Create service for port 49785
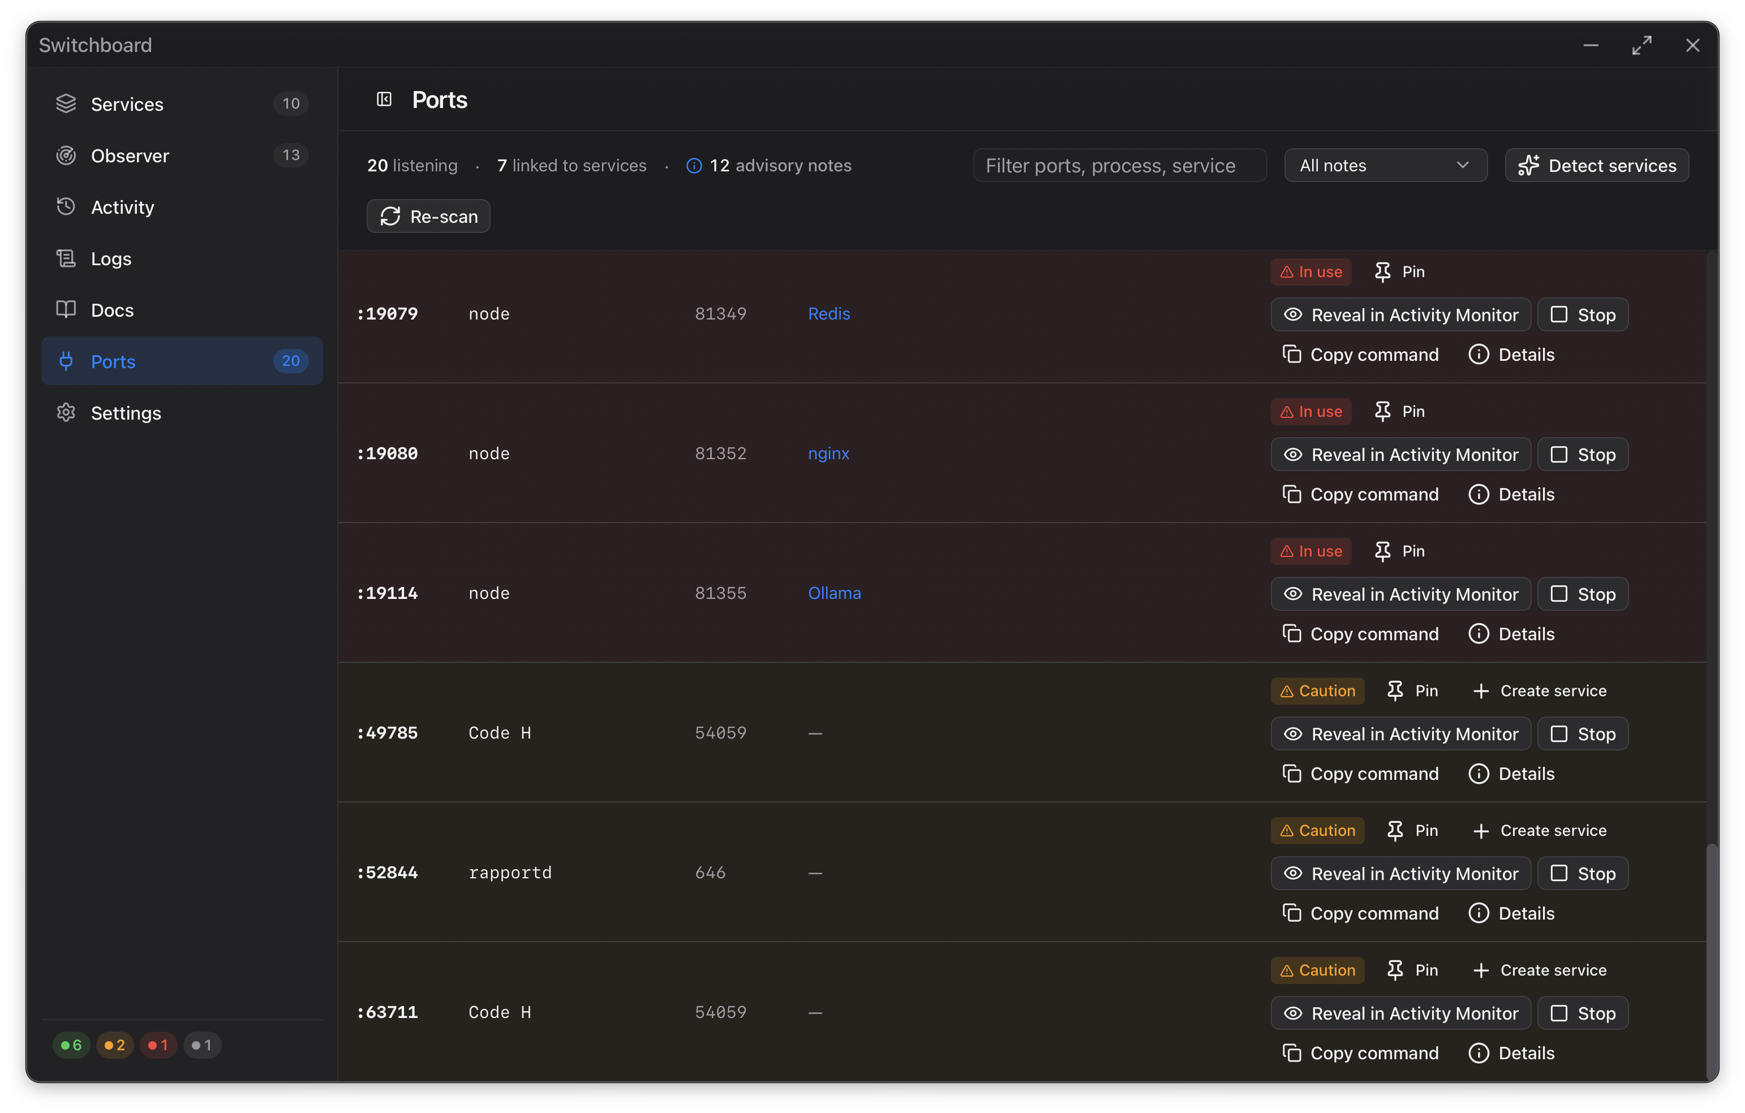This screenshot has width=1745, height=1113. pos(1540,691)
